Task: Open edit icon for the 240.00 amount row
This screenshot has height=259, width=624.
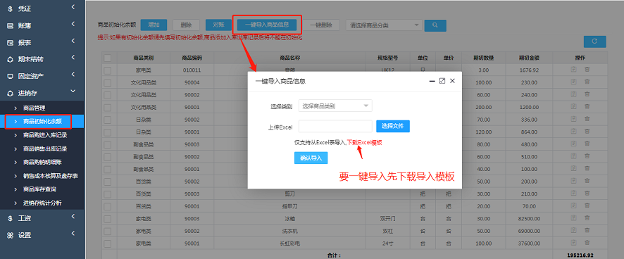Action: (x=573, y=95)
